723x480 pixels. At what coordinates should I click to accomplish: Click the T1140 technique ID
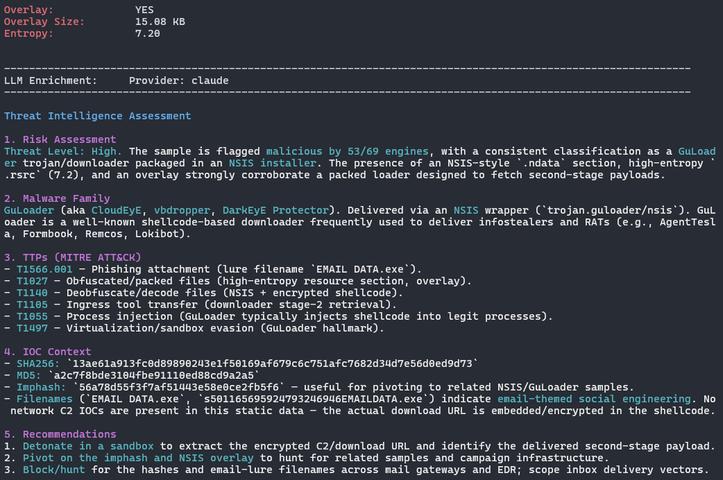32,293
